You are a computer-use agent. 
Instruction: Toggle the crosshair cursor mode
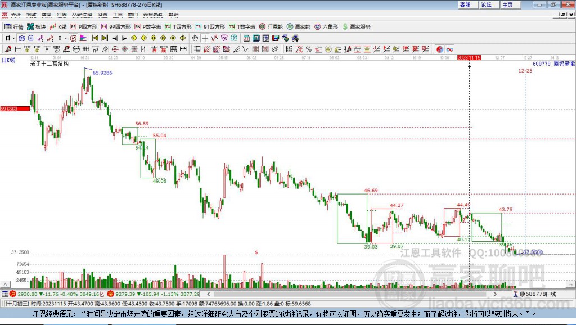[205, 38]
